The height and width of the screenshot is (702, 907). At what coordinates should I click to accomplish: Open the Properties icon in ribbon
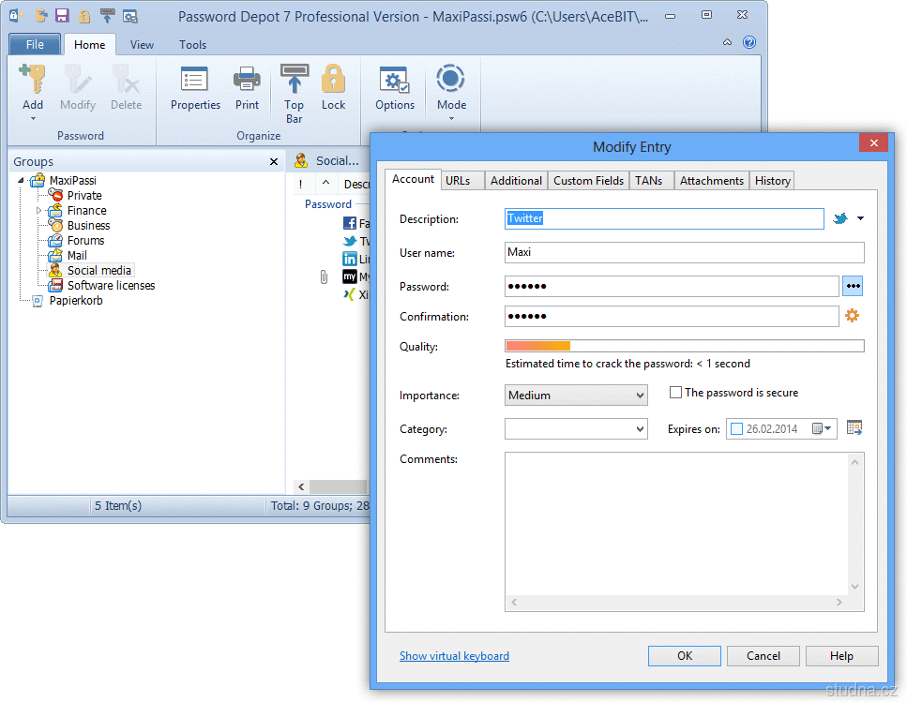[195, 80]
